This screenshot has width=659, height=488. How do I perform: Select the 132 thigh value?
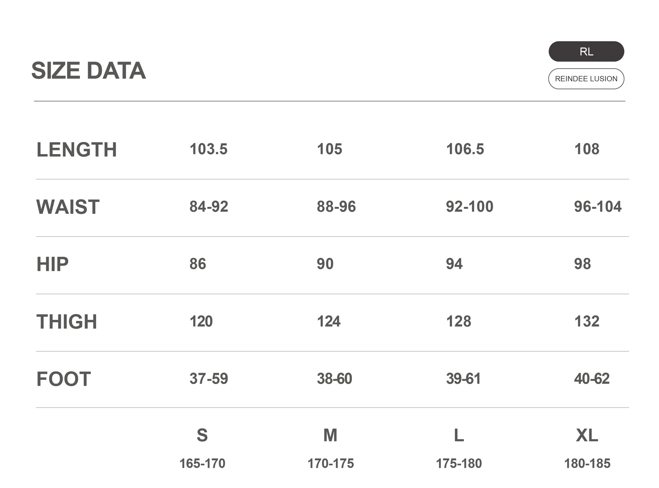click(587, 321)
